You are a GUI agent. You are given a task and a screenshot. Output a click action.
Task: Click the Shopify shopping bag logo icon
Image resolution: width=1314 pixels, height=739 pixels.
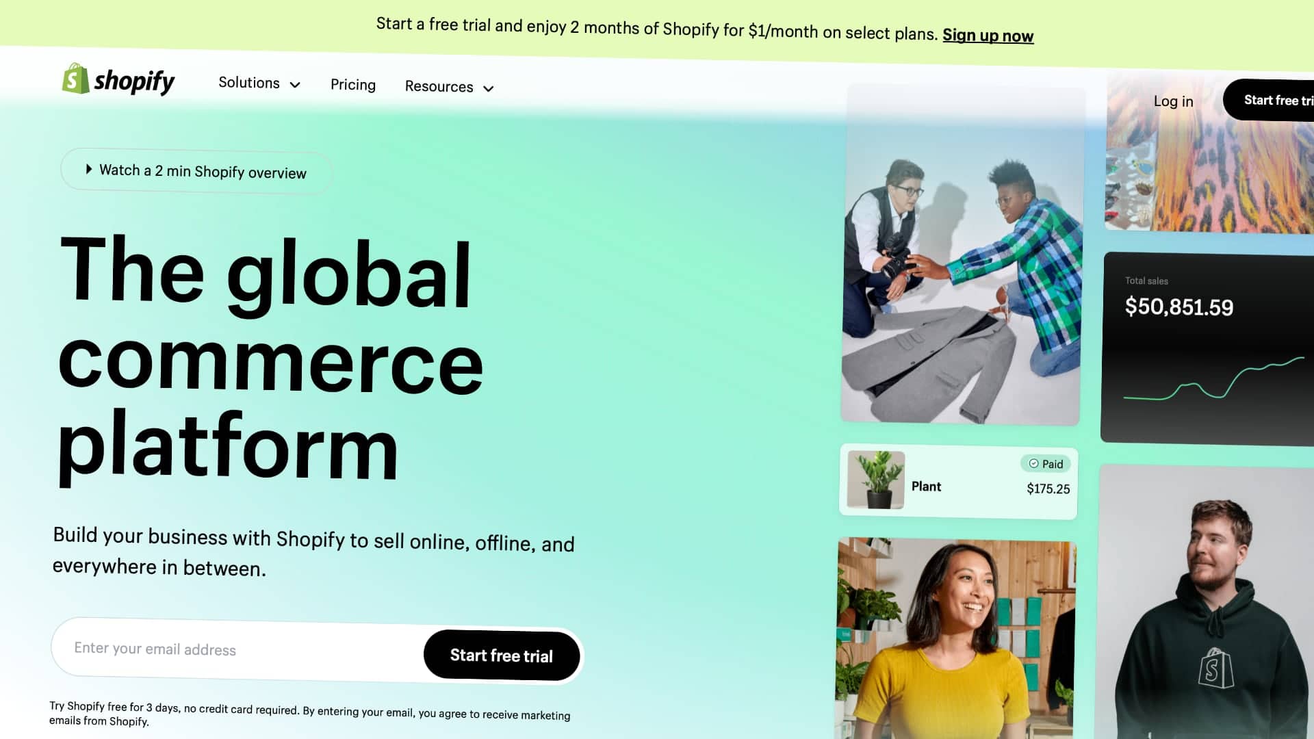pyautogui.click(x=75, y=79)
